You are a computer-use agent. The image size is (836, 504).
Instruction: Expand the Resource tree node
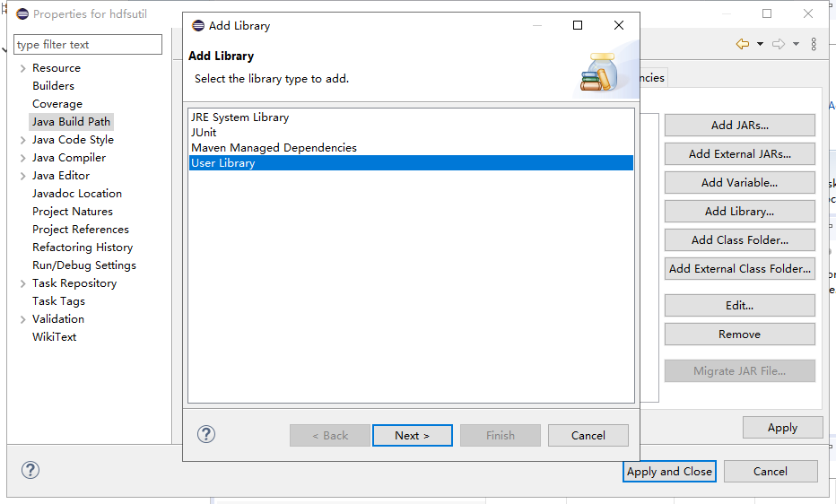pyautogui.click(x=22, y=68)
